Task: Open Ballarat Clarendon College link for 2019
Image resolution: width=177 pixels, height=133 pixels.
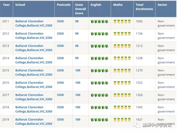Action: pos(34,122)
